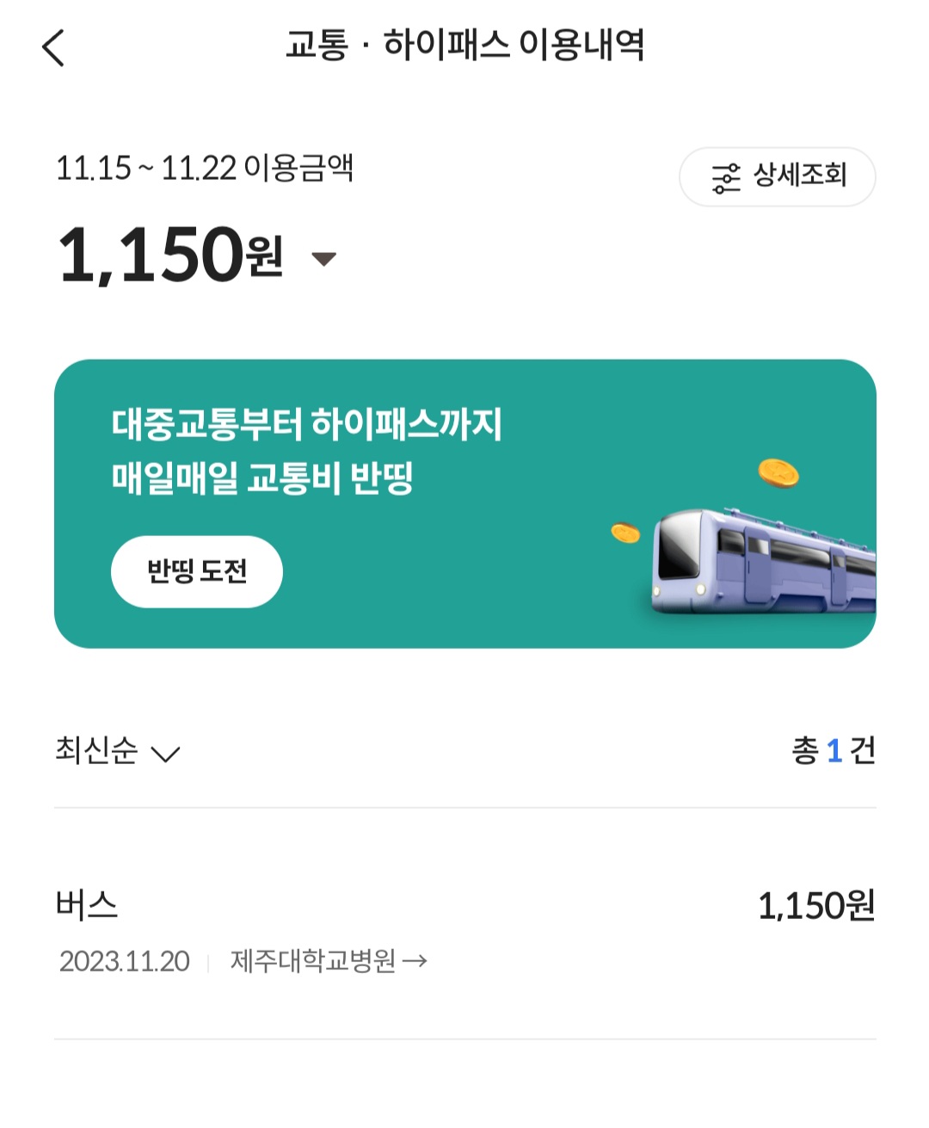Click the bus fare 1,150원 in the list

click(x=815, y=906)
